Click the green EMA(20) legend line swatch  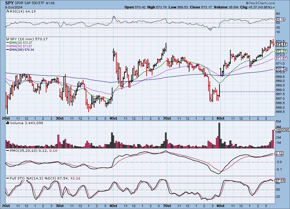coord(8,43)
